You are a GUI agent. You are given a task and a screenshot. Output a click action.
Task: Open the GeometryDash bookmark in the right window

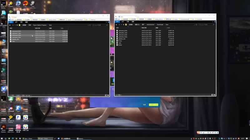(184, 19)
